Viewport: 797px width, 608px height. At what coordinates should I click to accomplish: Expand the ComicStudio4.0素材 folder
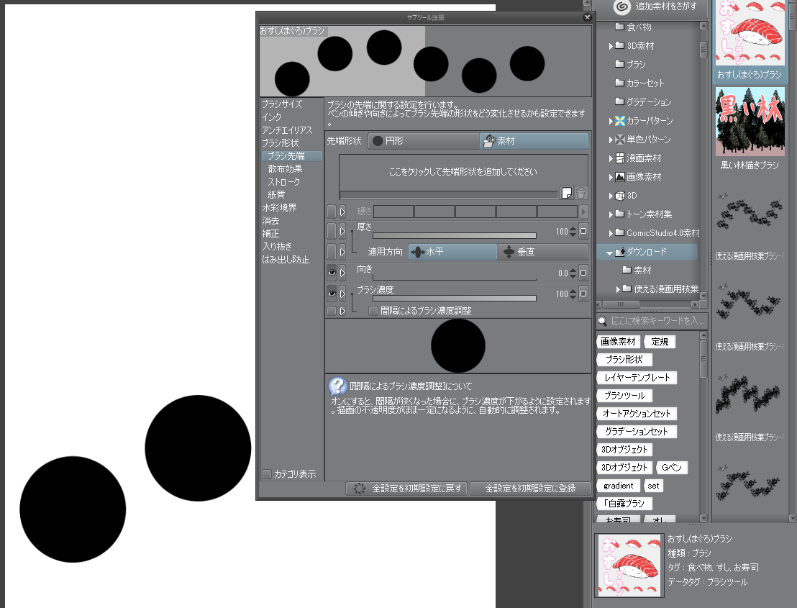click(x=611, y=233)
